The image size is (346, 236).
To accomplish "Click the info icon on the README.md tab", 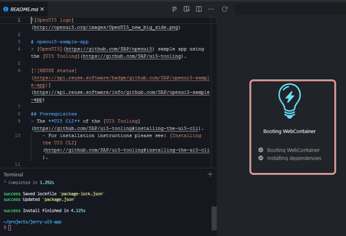I will pyautogui.click(x=6, y=9).
